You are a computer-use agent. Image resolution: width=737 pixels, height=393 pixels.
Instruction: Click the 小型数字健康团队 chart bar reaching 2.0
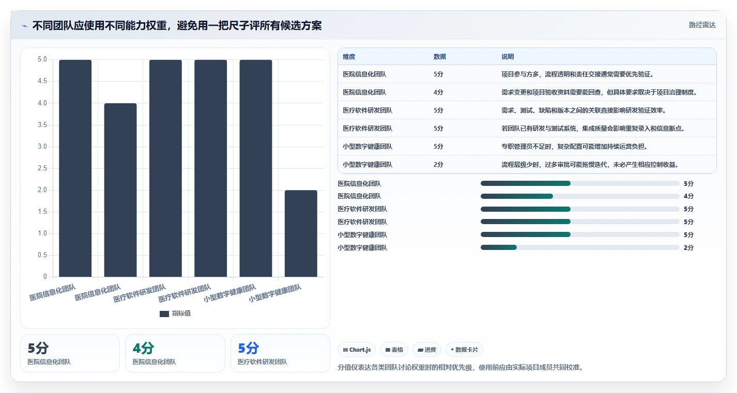[301, 233]
